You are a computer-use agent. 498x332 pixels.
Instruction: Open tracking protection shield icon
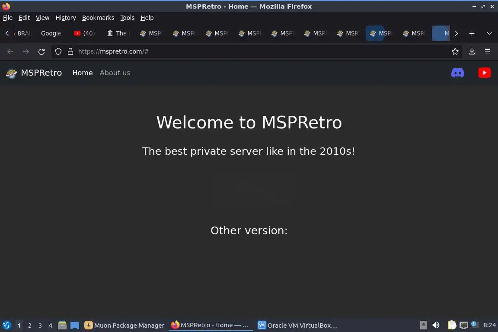[x=58, y=51]
